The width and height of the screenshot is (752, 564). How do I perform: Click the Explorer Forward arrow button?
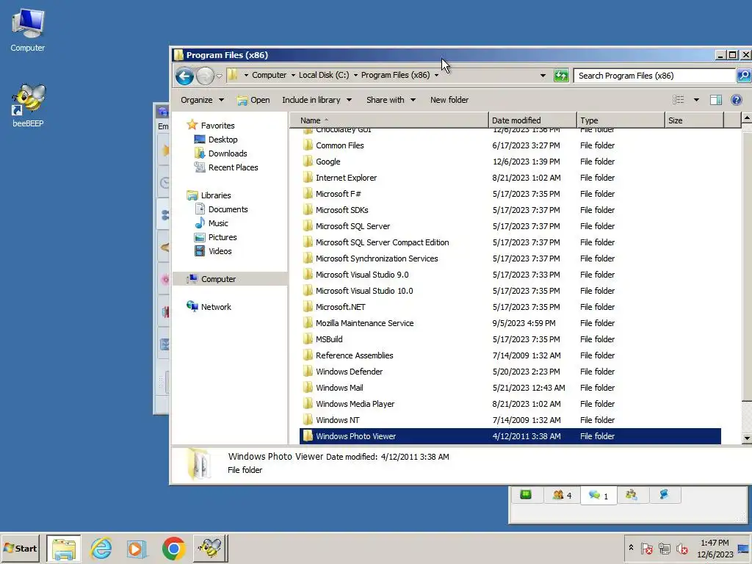click(x=206, y=76)
